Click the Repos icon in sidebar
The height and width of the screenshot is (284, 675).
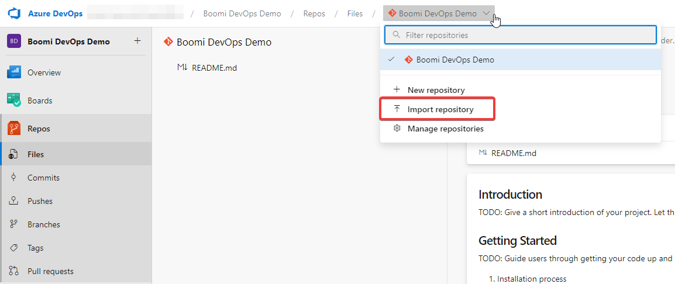14,128
